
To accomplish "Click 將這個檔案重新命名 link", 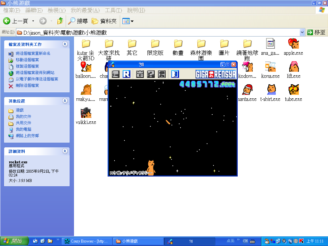I will tap(33, 53).
